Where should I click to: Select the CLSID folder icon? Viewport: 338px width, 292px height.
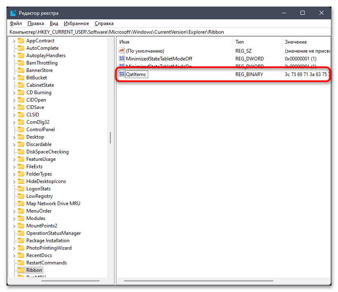(21, 115)
